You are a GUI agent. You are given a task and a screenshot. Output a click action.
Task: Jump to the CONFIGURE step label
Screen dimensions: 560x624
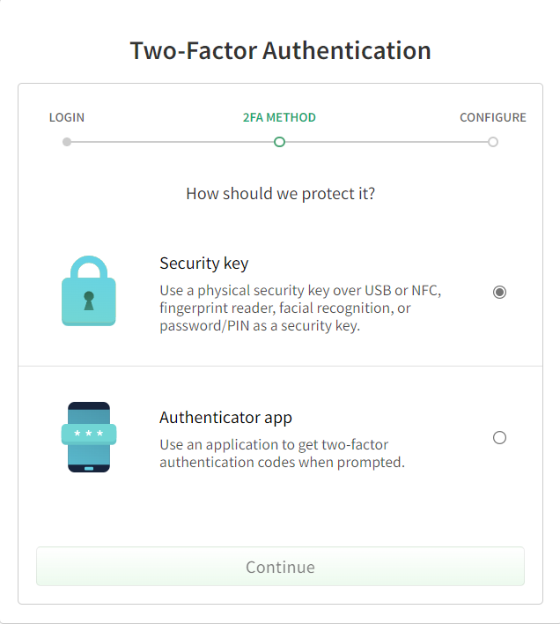pyautogui.click(x=492, y=117)
